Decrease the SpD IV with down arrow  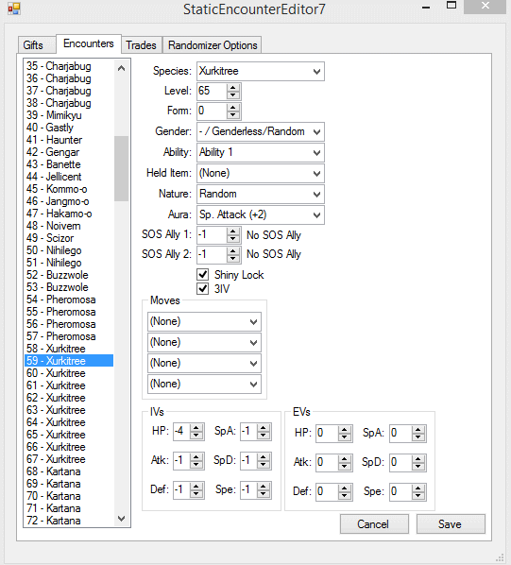coord(264,465)
